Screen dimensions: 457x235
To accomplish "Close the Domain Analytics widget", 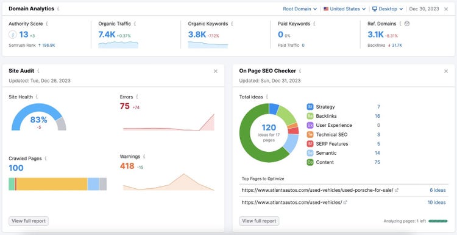I will [446, 9].
